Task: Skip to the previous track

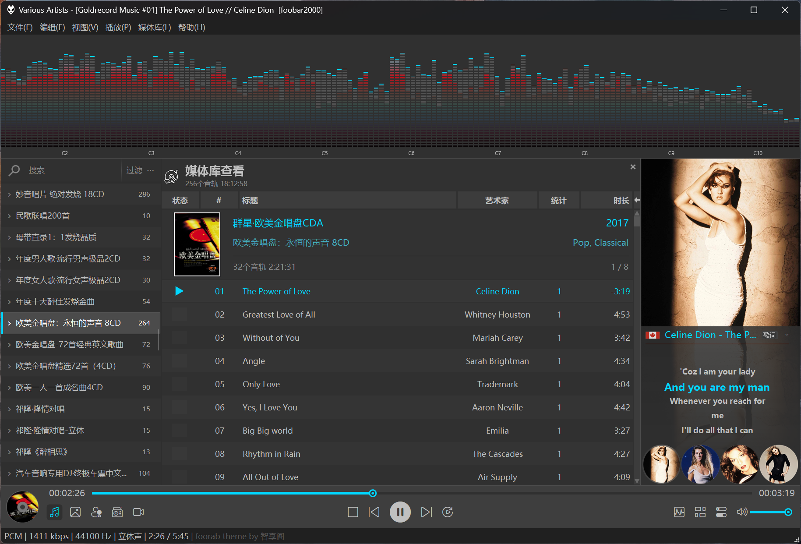Action: pyautogui.click(x=374, y=512)
